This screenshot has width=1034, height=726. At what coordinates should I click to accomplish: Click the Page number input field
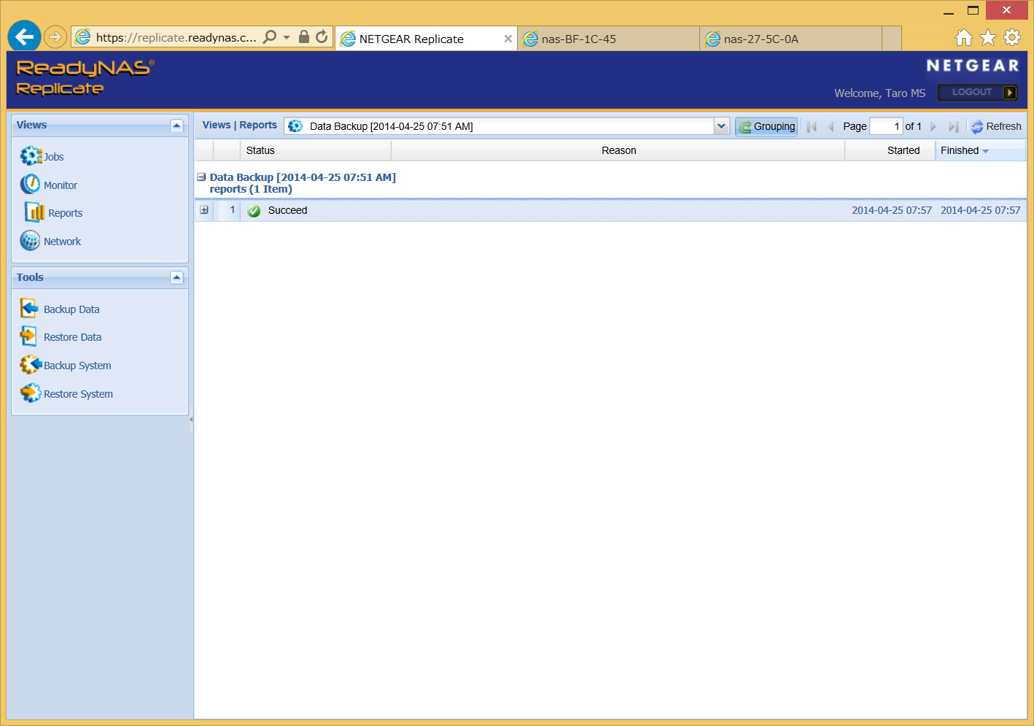click(x=886, y=126)
